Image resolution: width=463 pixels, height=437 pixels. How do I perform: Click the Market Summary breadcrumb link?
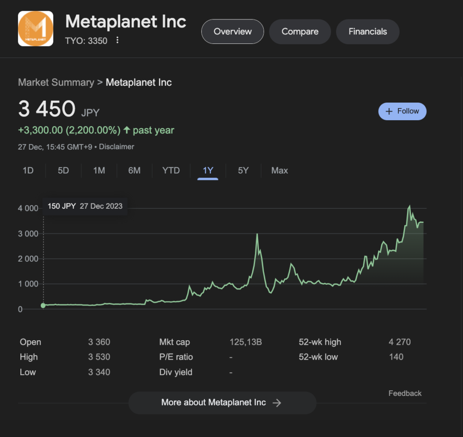pyautogui.click(x=56, y=82)
